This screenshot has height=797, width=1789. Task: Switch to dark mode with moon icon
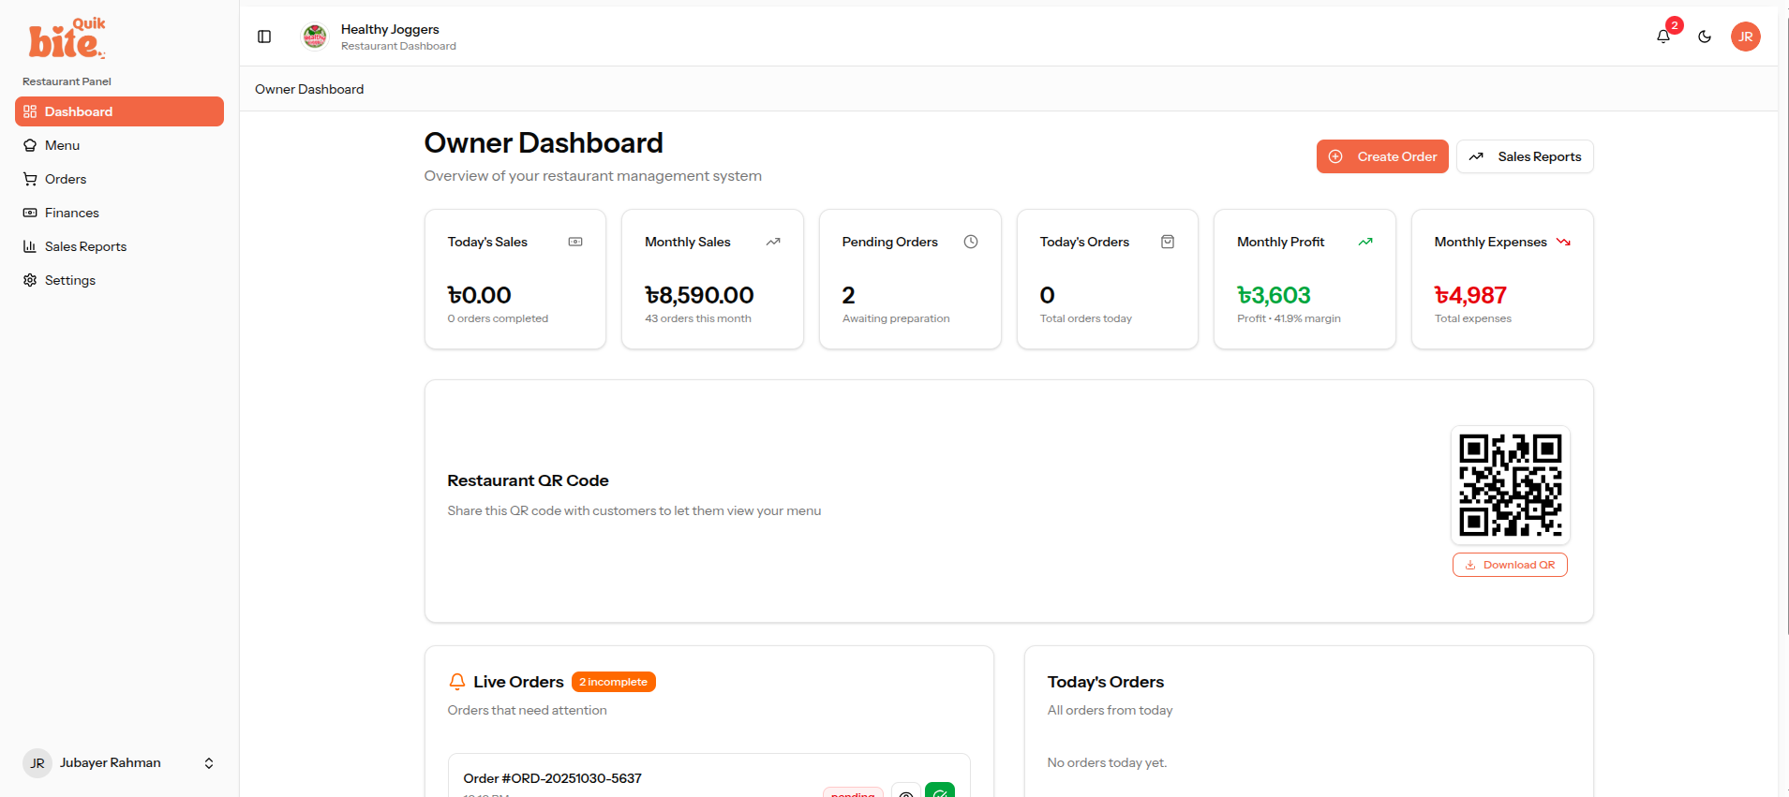pos(1705,37)
